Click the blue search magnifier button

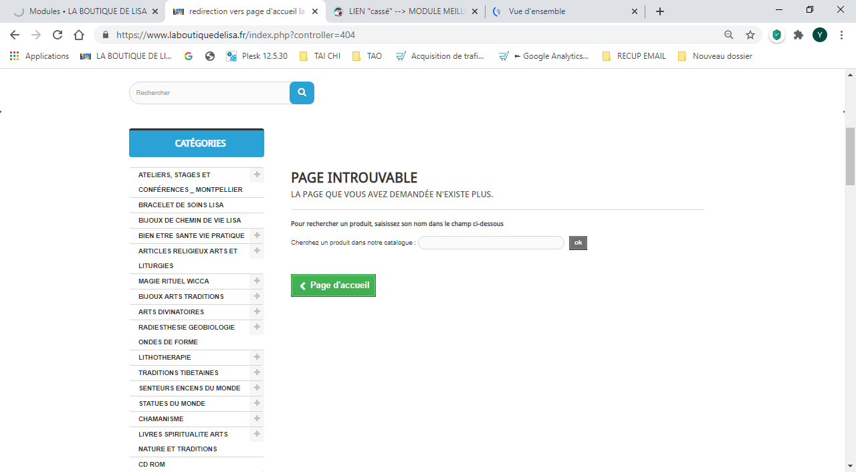point(302,93)
